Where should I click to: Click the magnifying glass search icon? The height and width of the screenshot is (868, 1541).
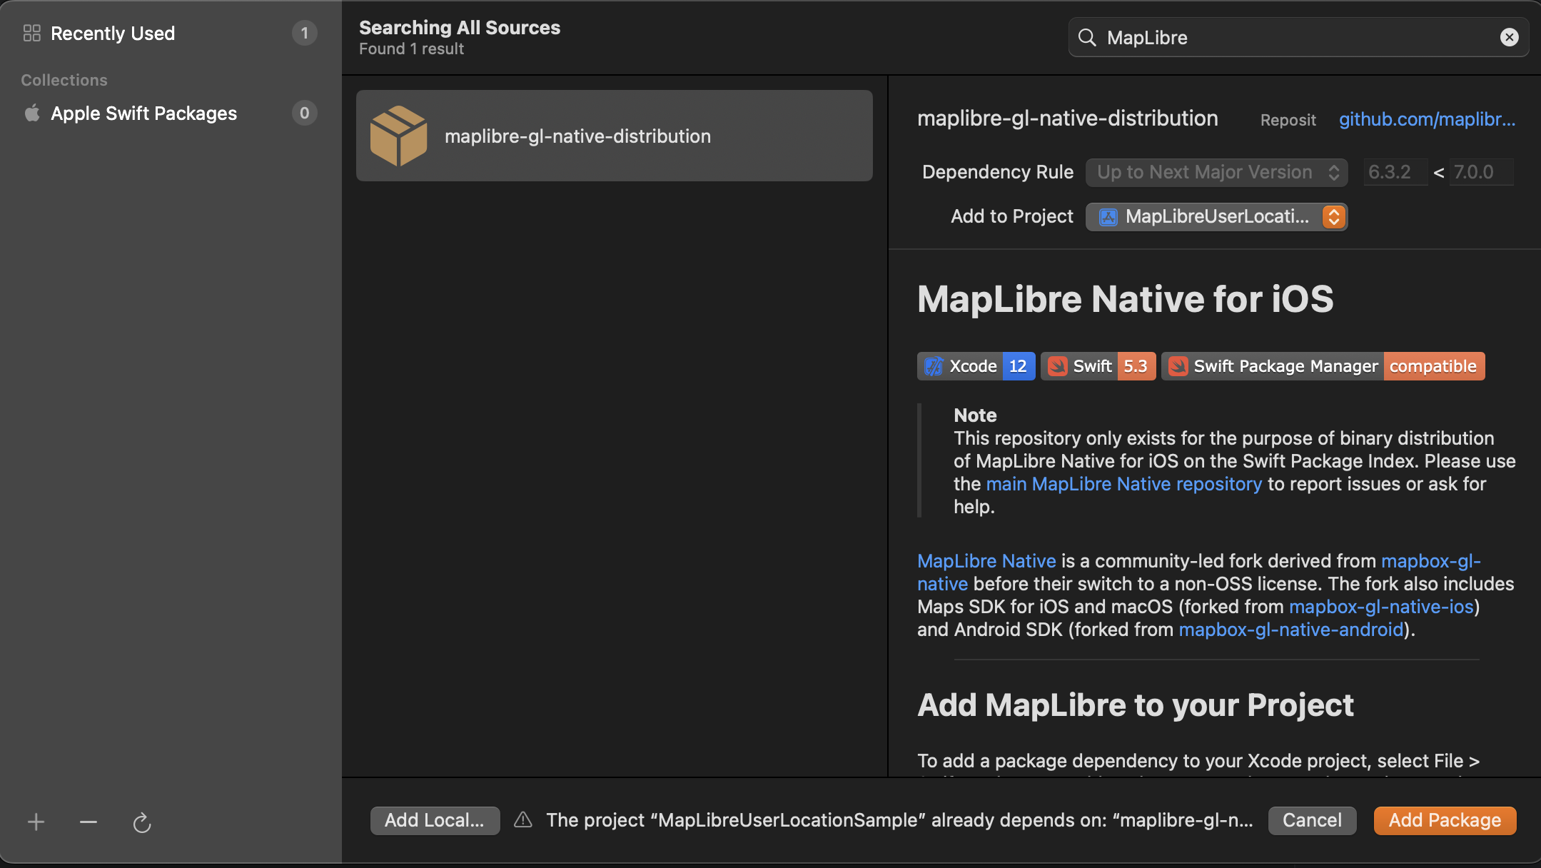[x=1087, y=37]
